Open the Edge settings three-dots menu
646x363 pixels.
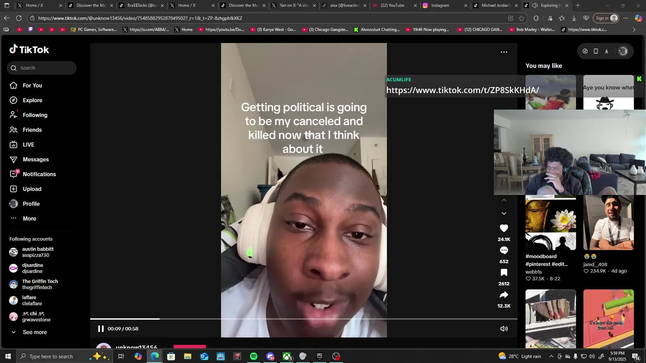point(626,18)
